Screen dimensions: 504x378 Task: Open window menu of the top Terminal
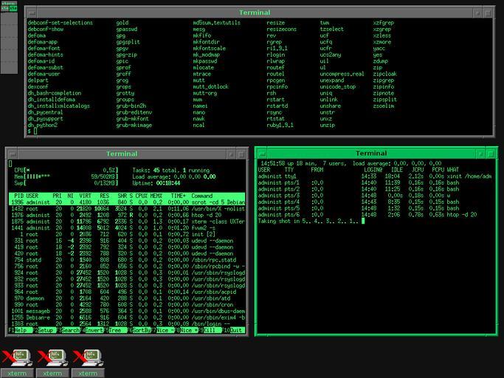31,13
